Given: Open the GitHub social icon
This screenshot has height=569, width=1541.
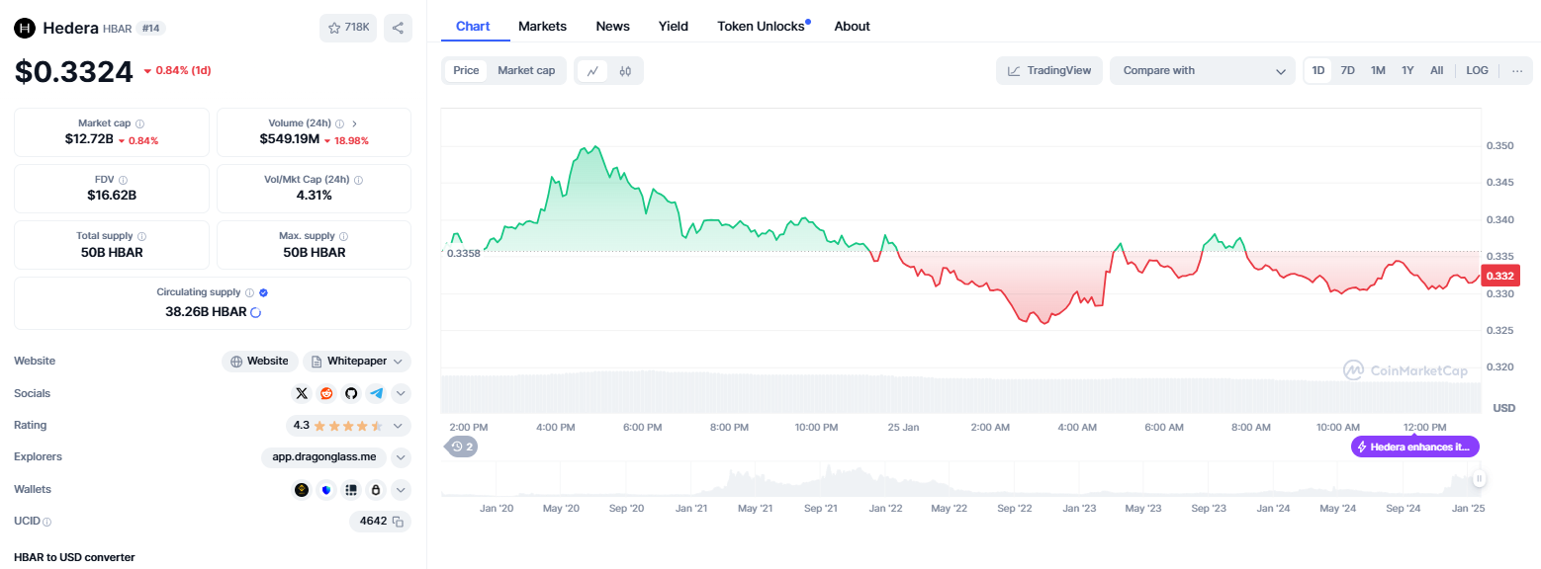Looking at the screenshot, I should [351, 393].
